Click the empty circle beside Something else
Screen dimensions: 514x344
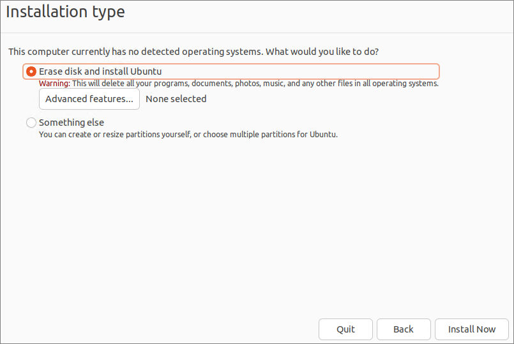point(31,123)
